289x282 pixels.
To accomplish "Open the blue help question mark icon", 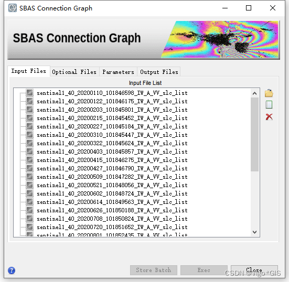I will pyautogui.click(x=12, y=270).
